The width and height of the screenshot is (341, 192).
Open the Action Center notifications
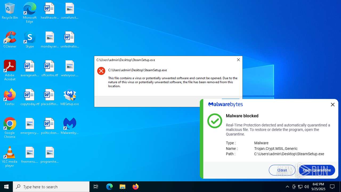(x=332, y=187)
